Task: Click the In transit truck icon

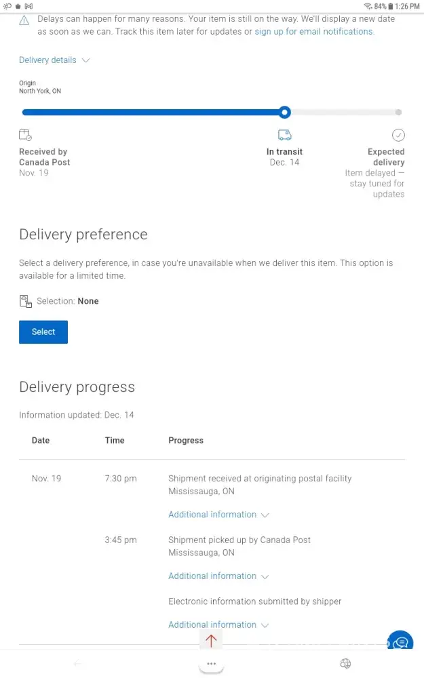Action: click(284, 135)
